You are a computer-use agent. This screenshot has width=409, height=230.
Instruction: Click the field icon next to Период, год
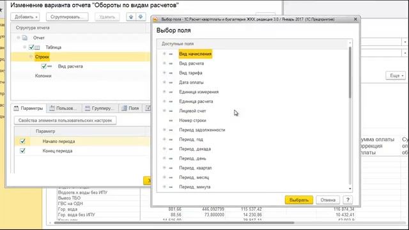pos(171,139)
